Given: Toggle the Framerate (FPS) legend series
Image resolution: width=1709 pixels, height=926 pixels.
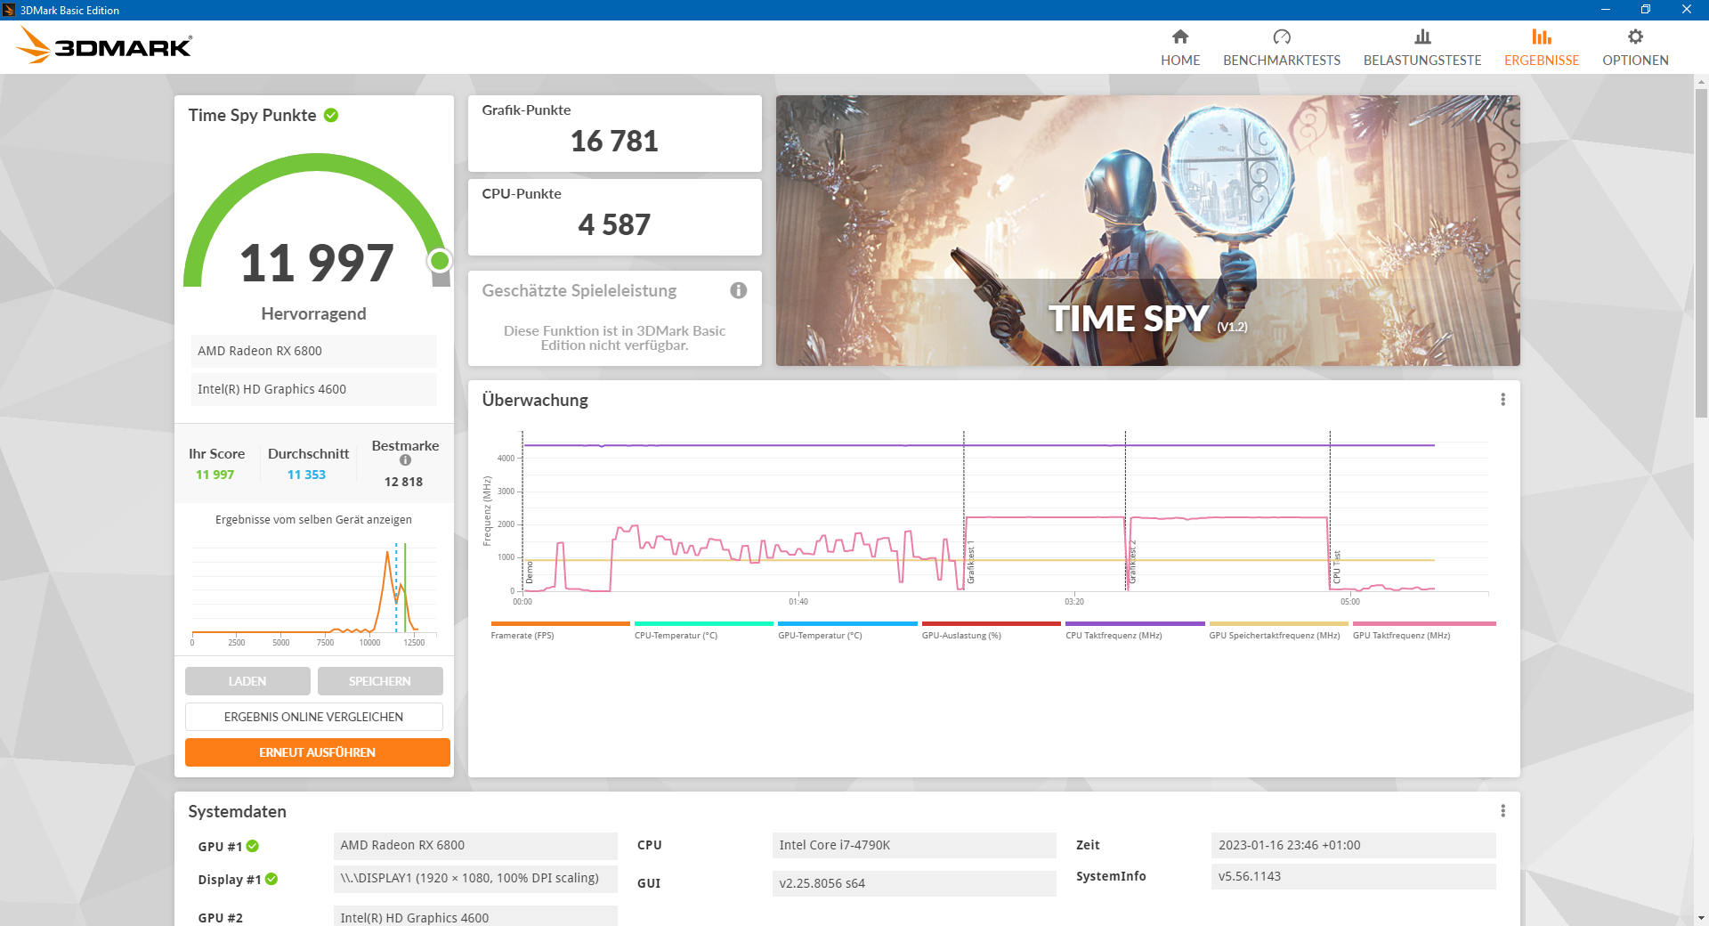Looking at the screenshot, I should tap(560, 630).
